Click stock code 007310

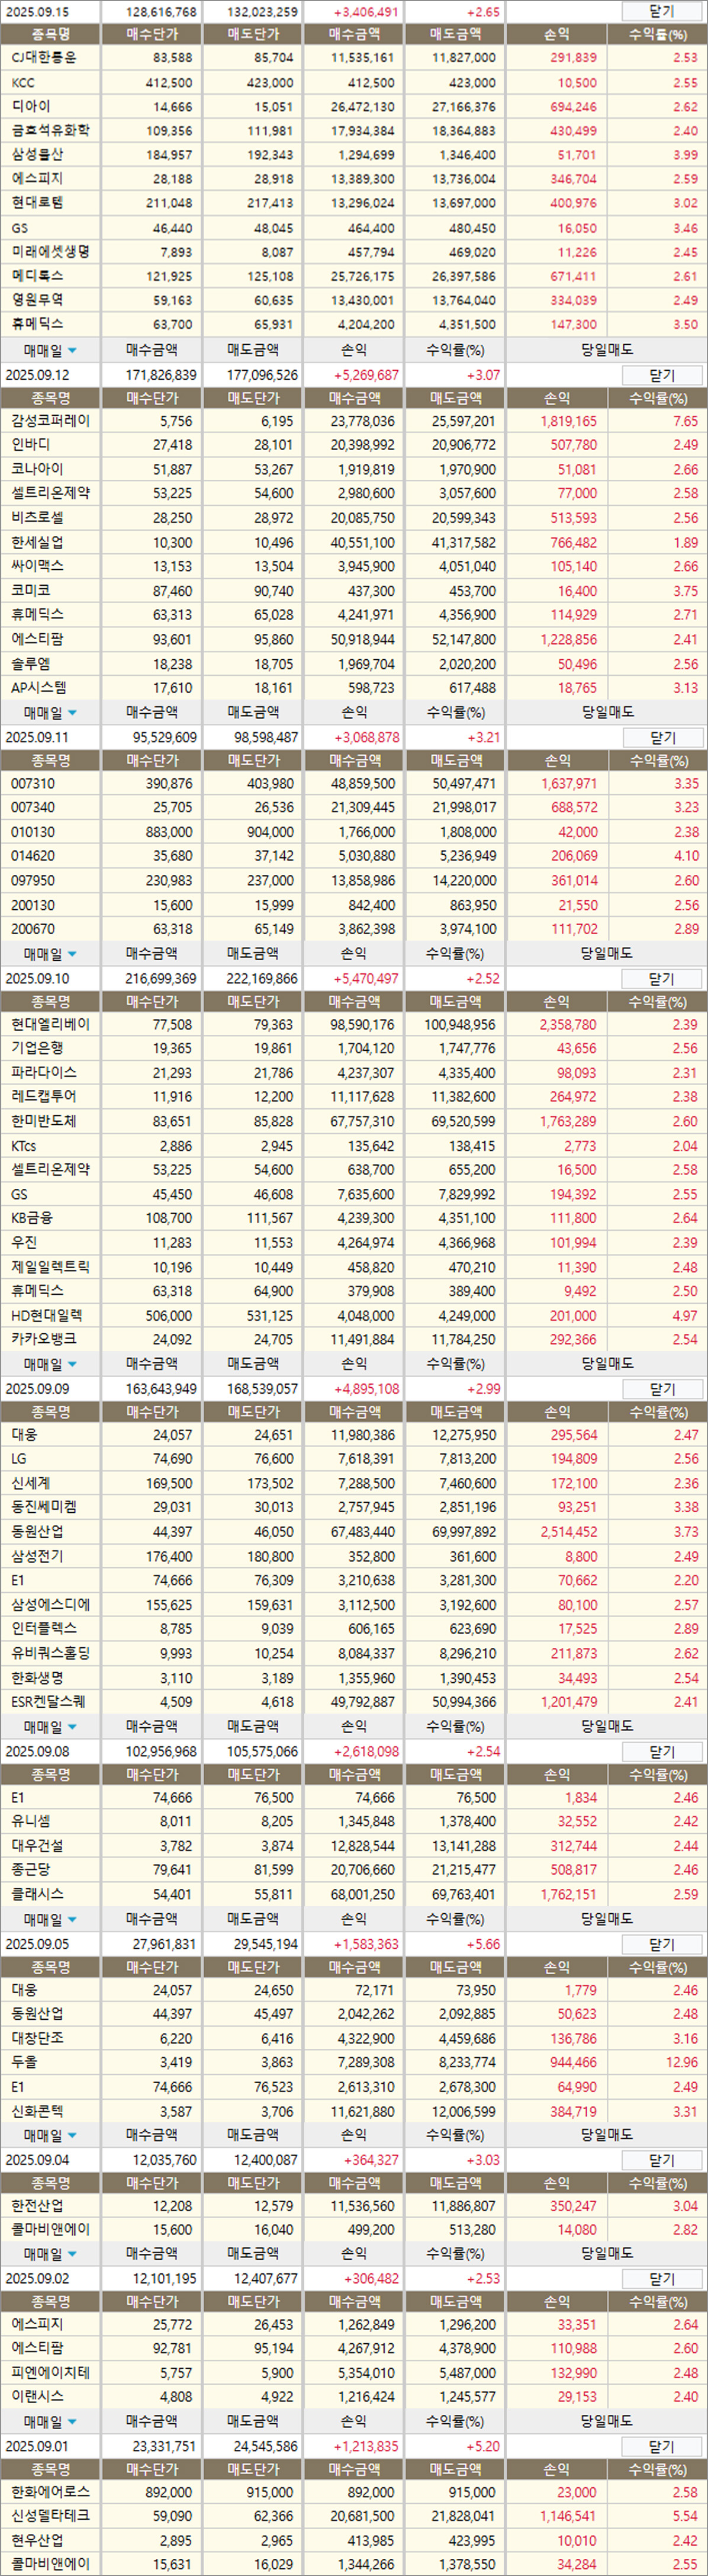point(33,784)
